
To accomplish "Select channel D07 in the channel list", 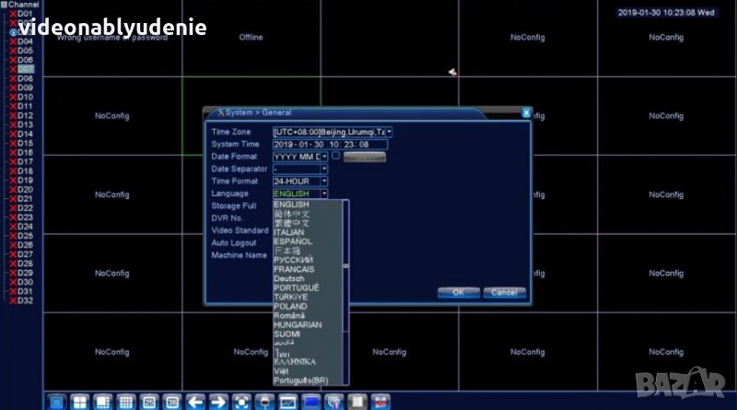I will pos(25,69).
